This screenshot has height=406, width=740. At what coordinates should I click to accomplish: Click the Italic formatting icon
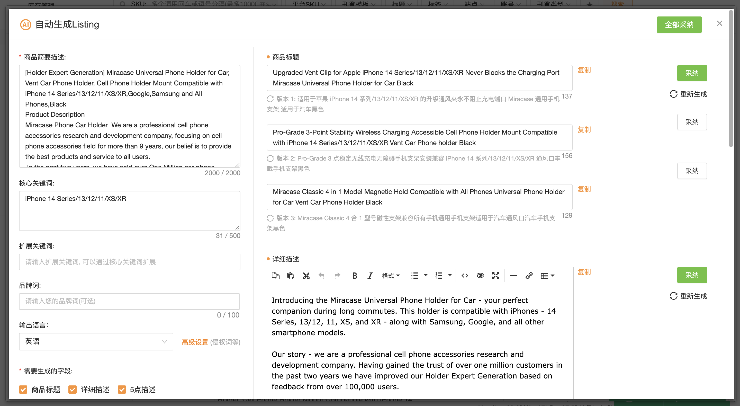tap(370, 276)
